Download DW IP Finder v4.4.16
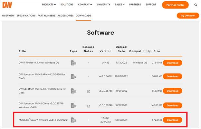 coord(172,63)
